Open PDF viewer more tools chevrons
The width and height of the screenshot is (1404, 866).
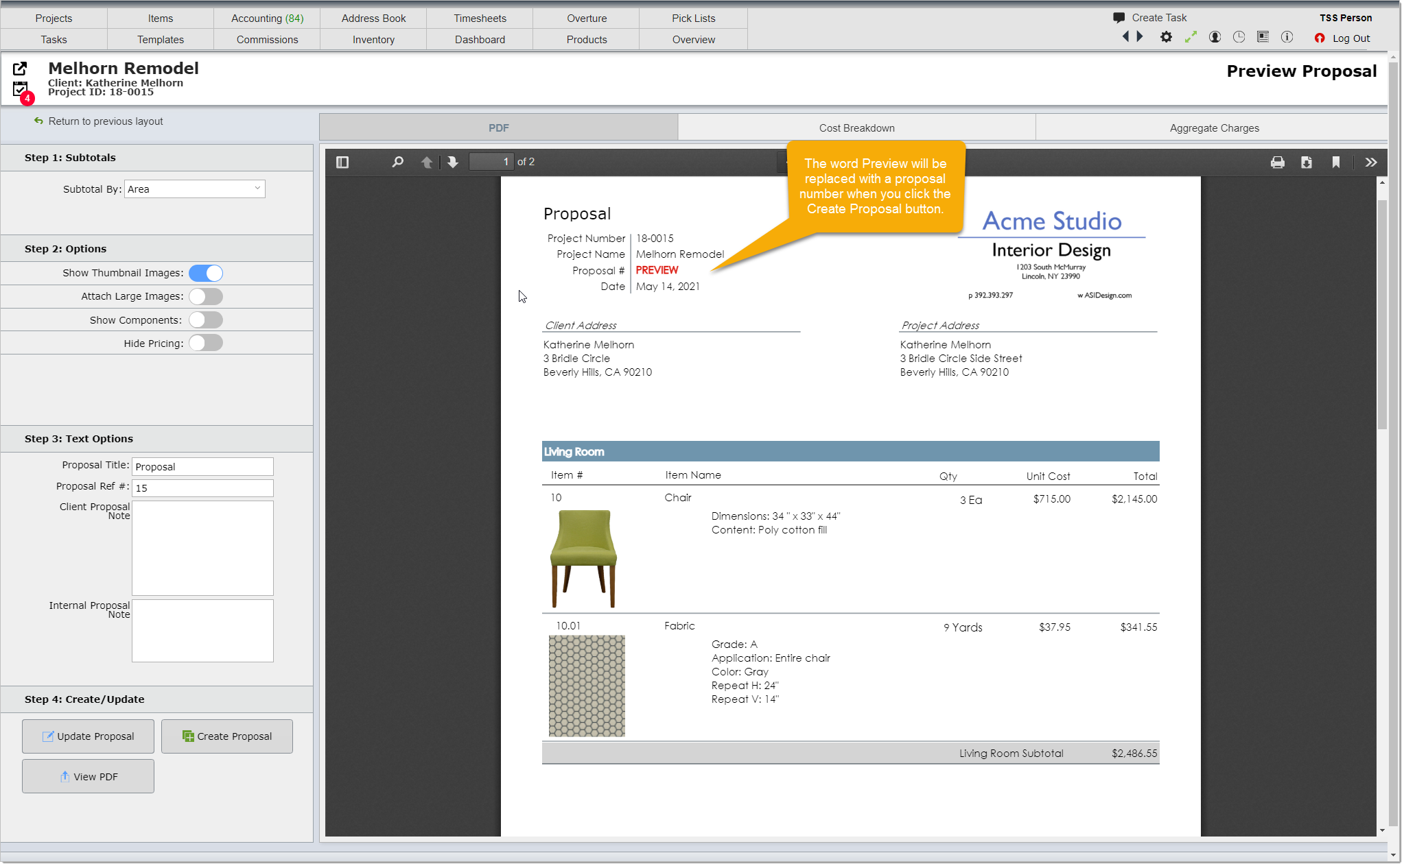1370,163
